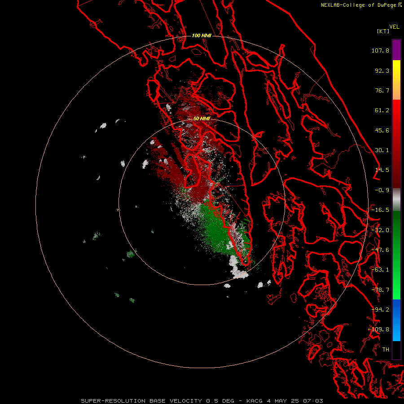Click the Super-Resolution Base Velocity caption
404x404 pixels.
click(202, 401)
